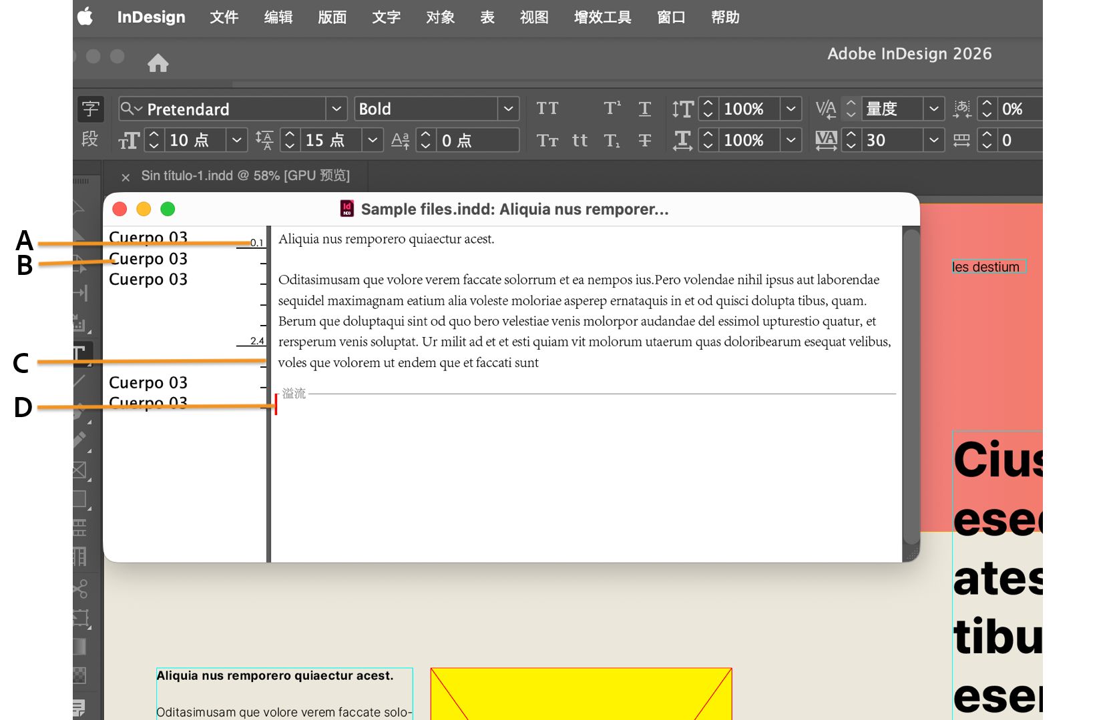The height and width of the screenshot is (720, 1115).
Task: Open the Pretendard font family dropdown
Action: coord(337,109)
